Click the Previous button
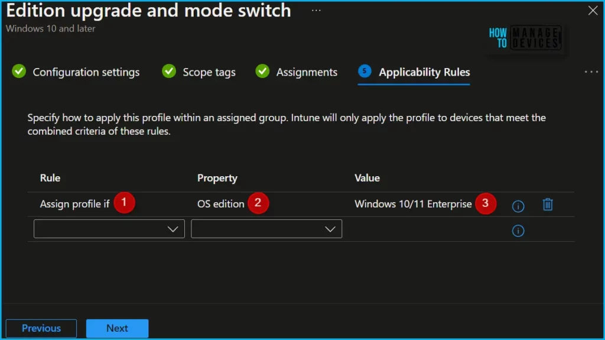This screenshot has height=340, width=605. (x=41, y=328)
